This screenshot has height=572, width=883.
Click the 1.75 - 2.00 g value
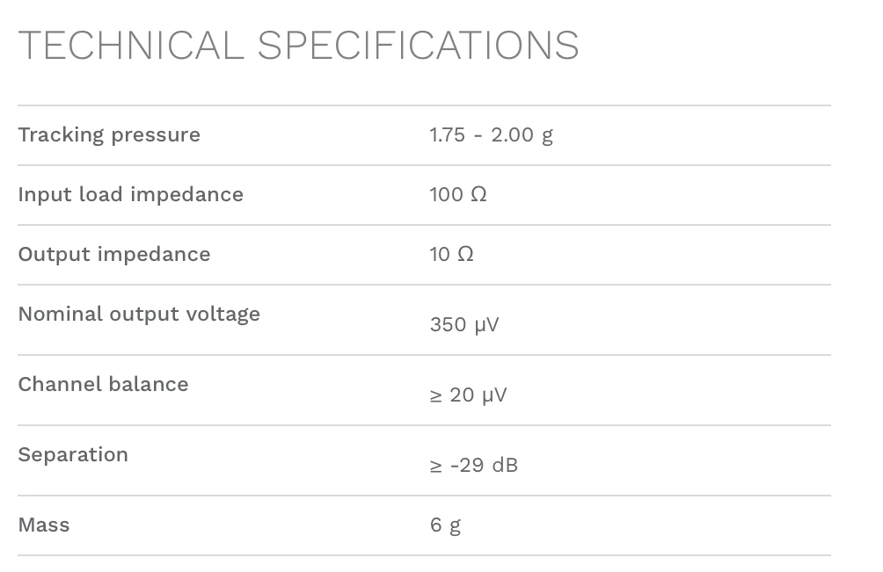click(491, 135)
